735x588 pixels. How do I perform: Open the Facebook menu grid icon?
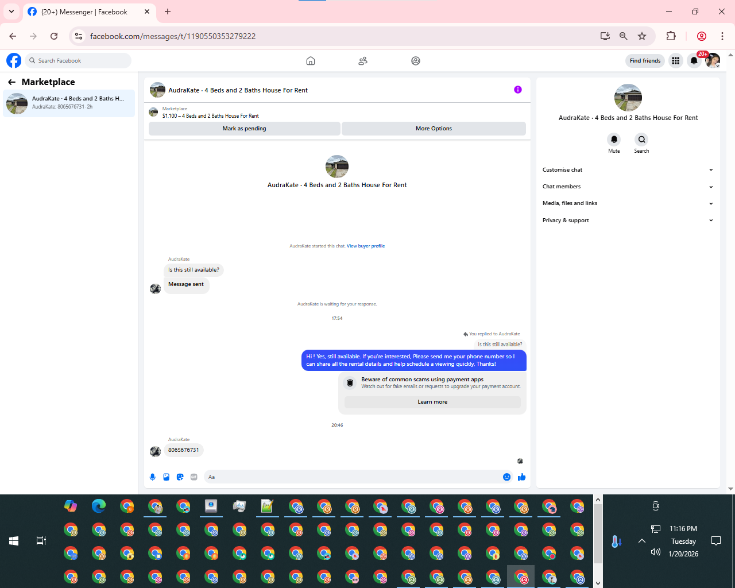(x=676, y=61)
